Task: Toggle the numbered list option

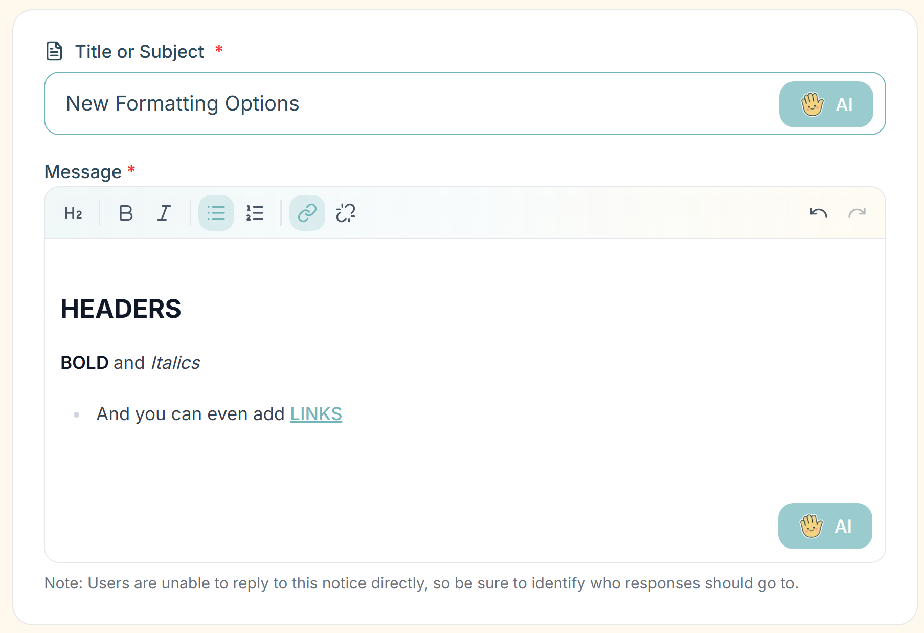Action: (x=255, y=213)
